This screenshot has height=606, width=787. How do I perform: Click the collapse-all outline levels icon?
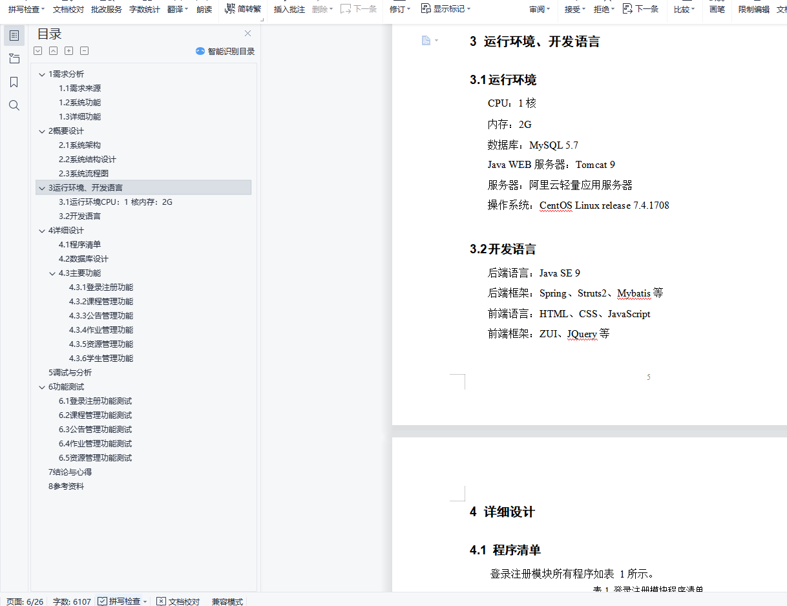click(54, 51)
